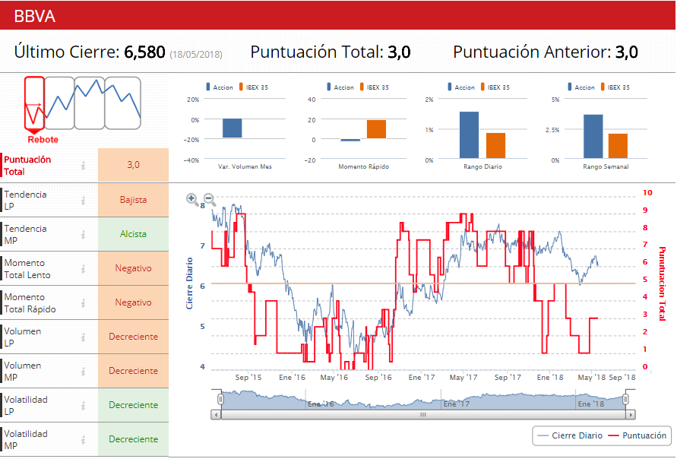Open info icon for Volumen LP
Screen dimensions: 677x459
(x=83, y=337)
